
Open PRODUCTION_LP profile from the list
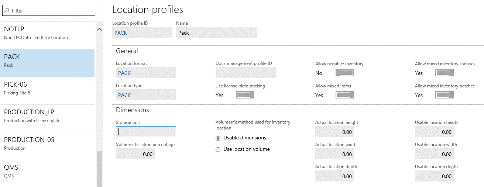[47, 116]
